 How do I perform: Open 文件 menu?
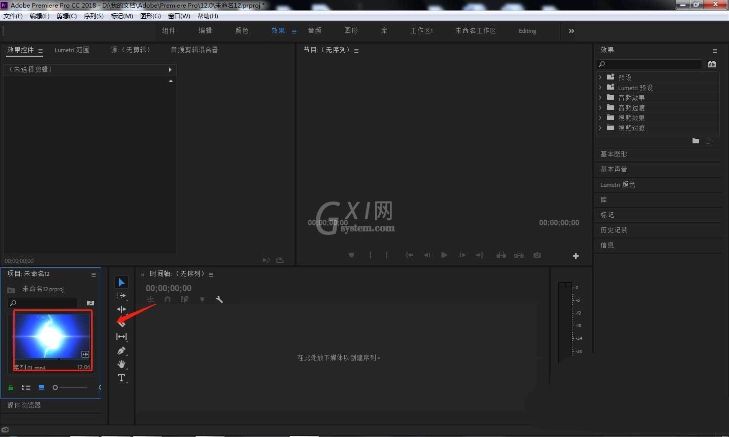click(x=13, y=16)
